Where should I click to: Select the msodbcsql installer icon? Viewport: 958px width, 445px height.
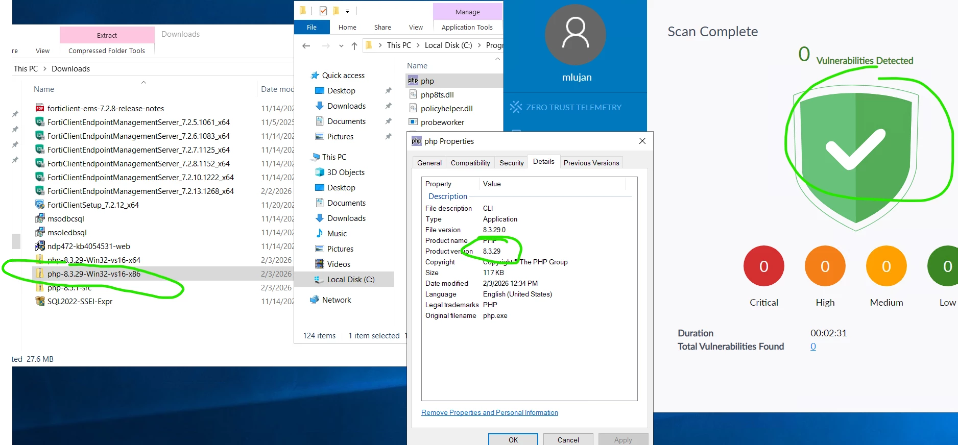(39, 218)
